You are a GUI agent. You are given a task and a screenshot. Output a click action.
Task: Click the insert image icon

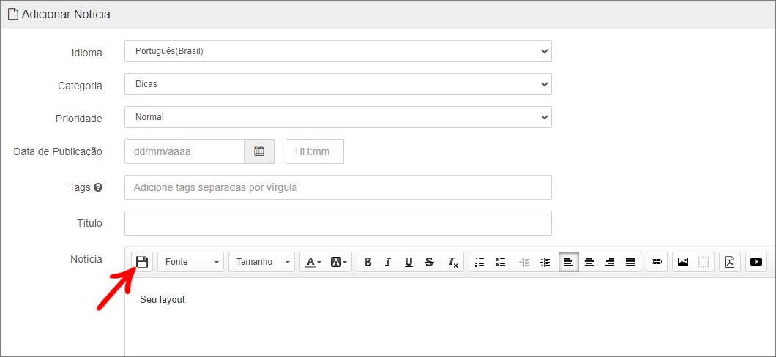tap(683, 262)
